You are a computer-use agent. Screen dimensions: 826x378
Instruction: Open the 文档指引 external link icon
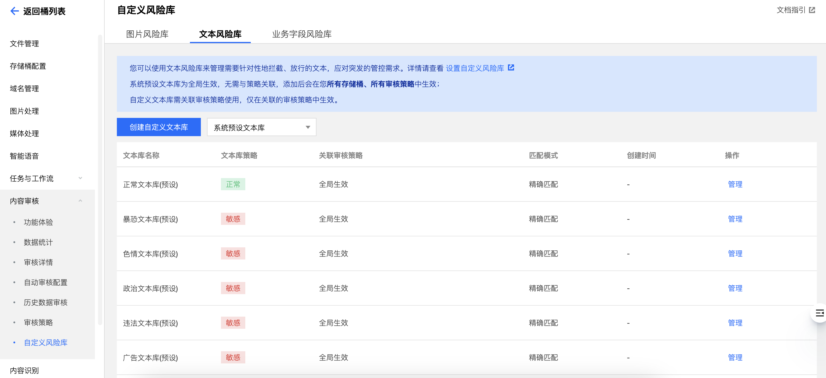(x=812, y=10)
